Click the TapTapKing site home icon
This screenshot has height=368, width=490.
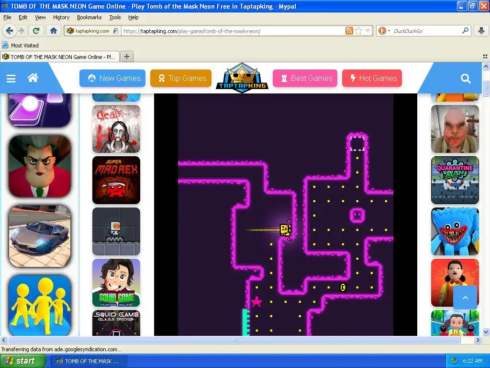(33, 78)
